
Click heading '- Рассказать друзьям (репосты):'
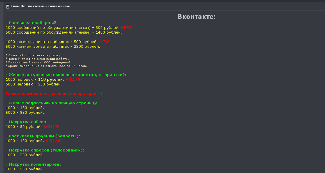point(43,136)
